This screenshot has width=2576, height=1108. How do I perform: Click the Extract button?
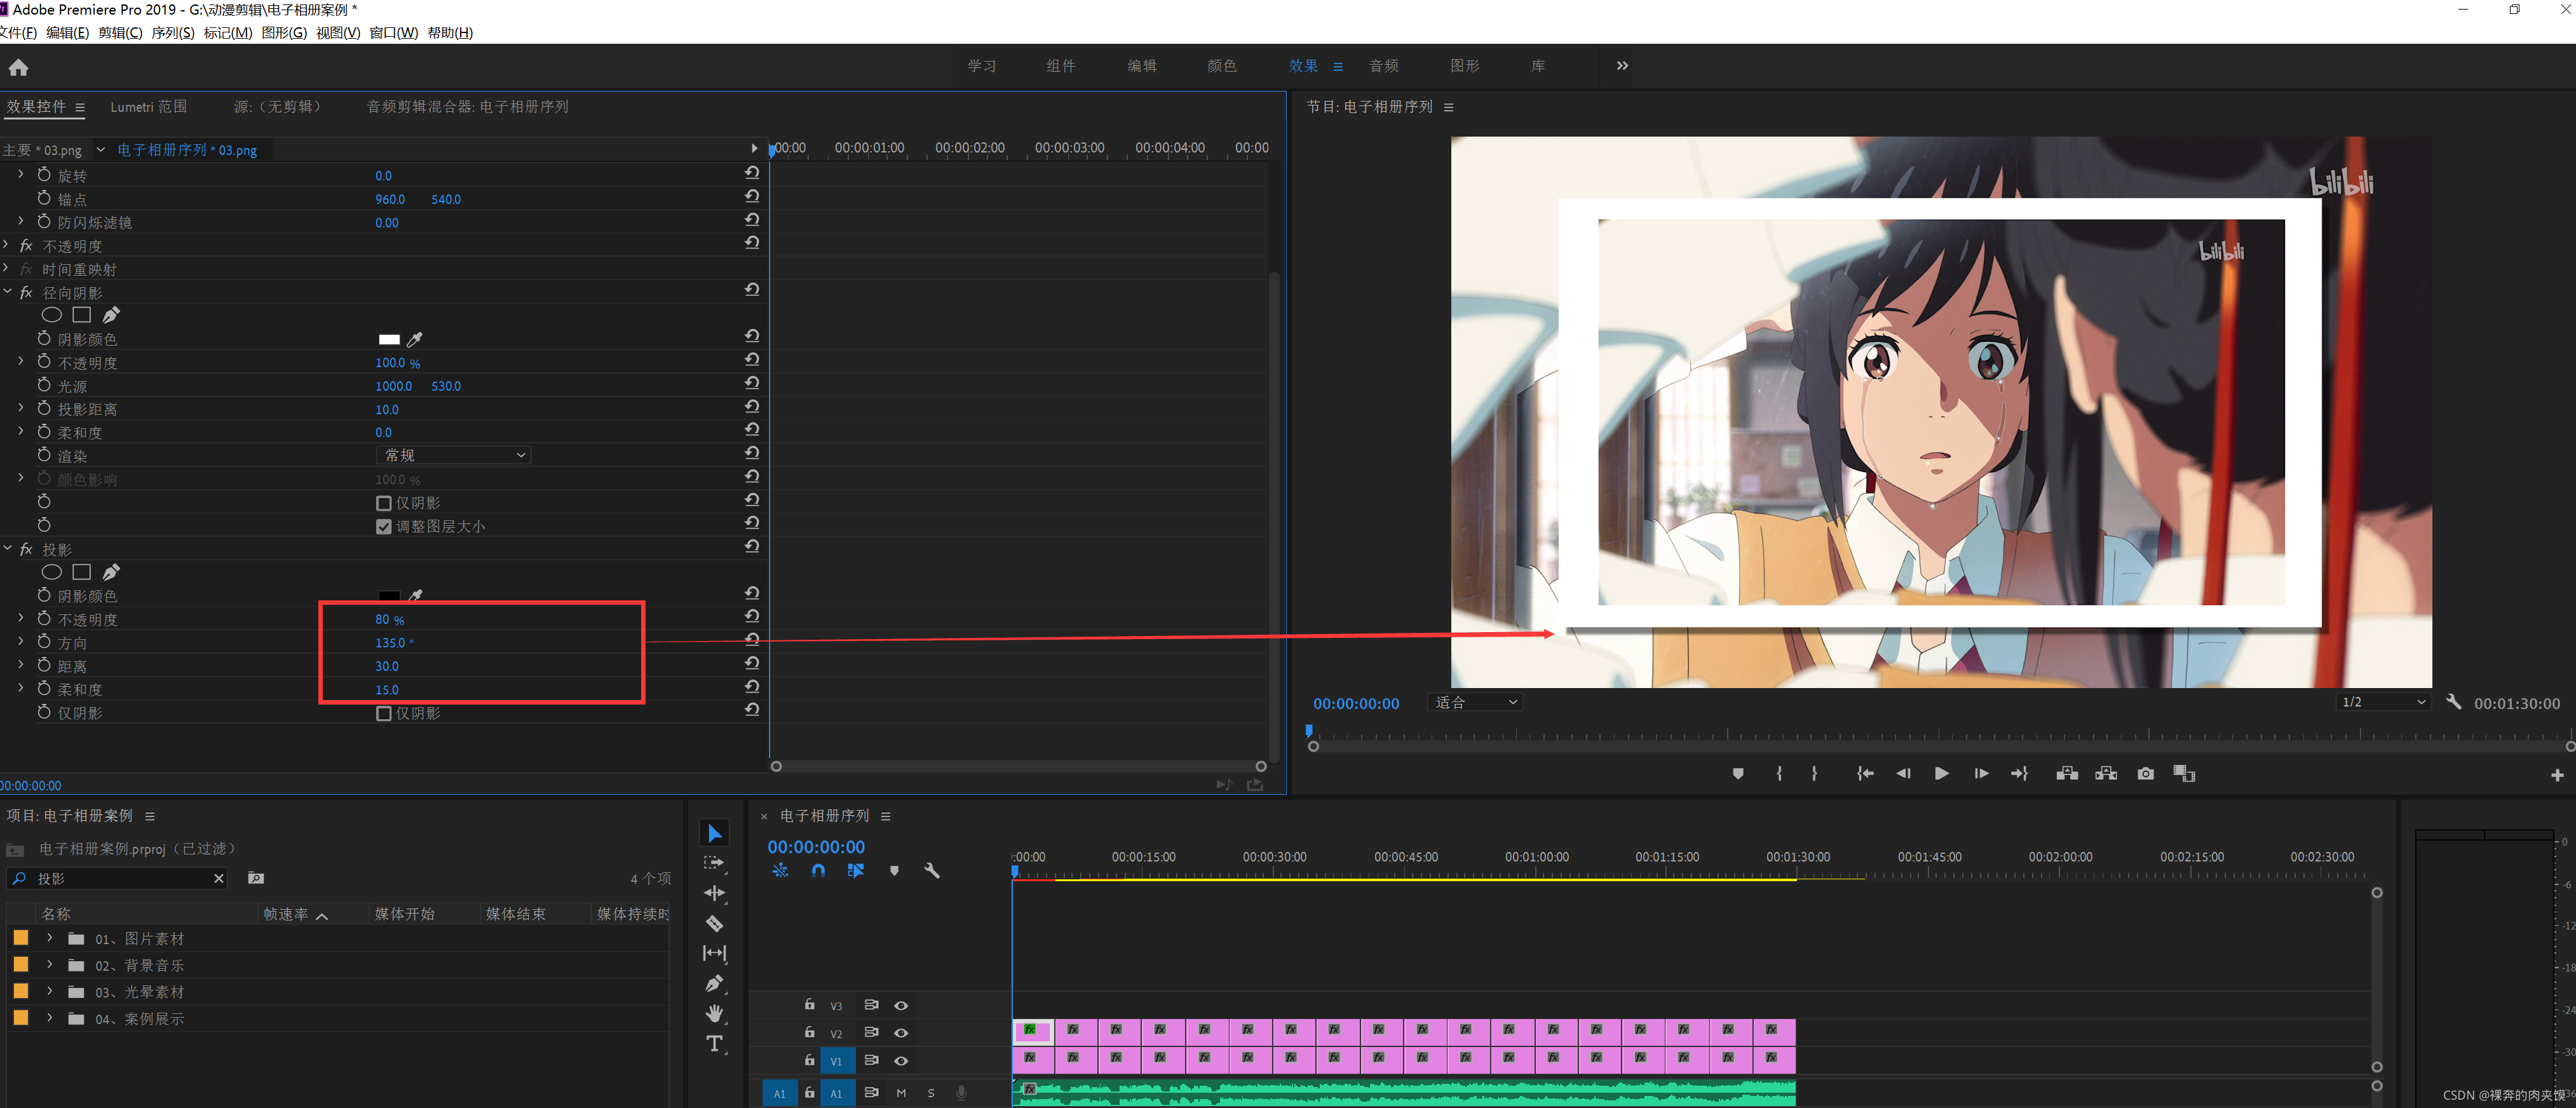tap(2106, 773)
